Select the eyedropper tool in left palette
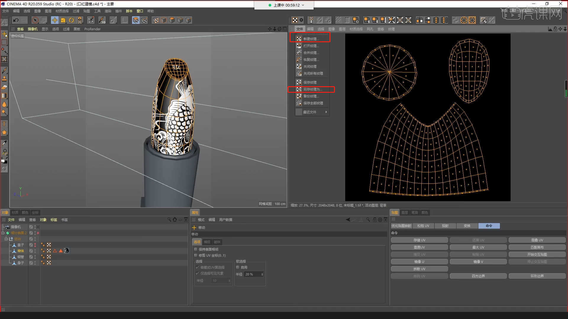568x319 pixels. [x=4, y=143]
